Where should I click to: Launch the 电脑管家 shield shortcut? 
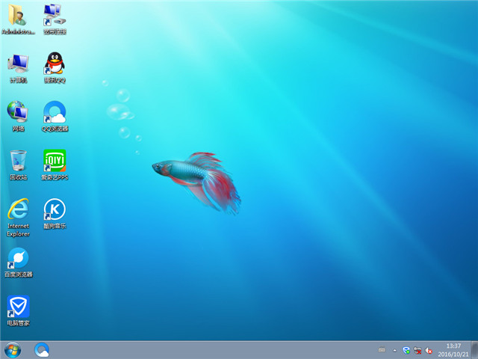(18, 311)
